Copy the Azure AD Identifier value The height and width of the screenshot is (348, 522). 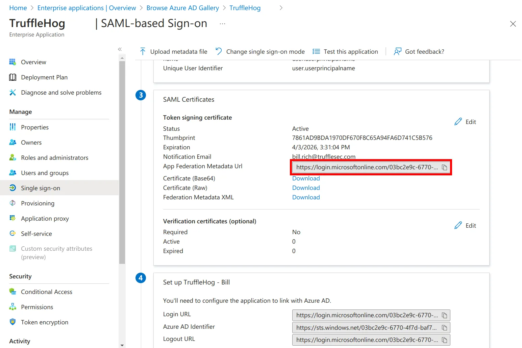(x=445, y=328)
